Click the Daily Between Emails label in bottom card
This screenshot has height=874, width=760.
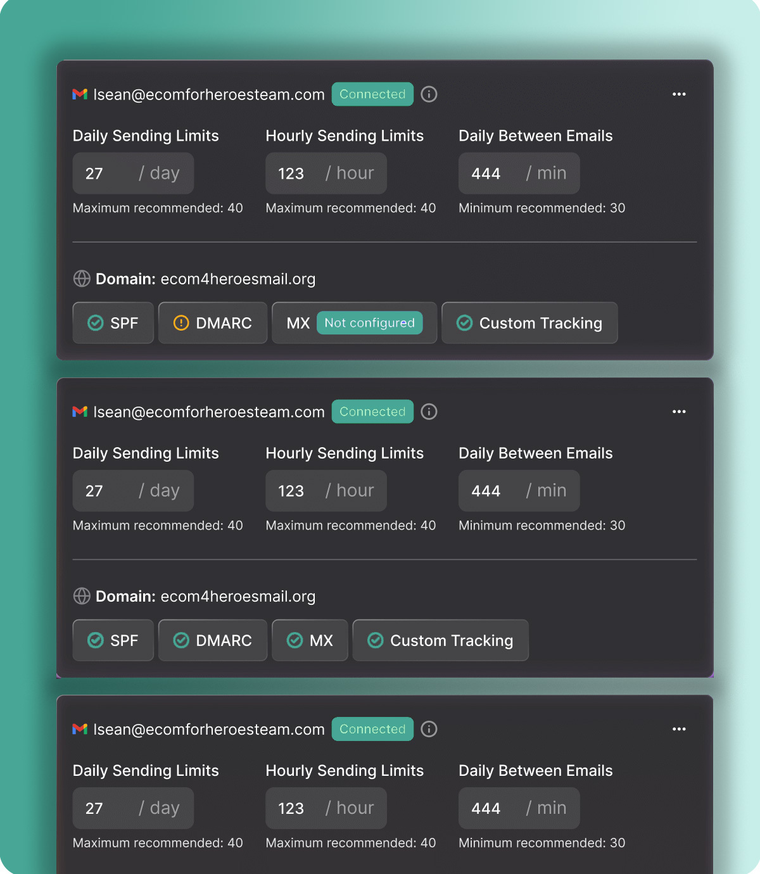536,771
